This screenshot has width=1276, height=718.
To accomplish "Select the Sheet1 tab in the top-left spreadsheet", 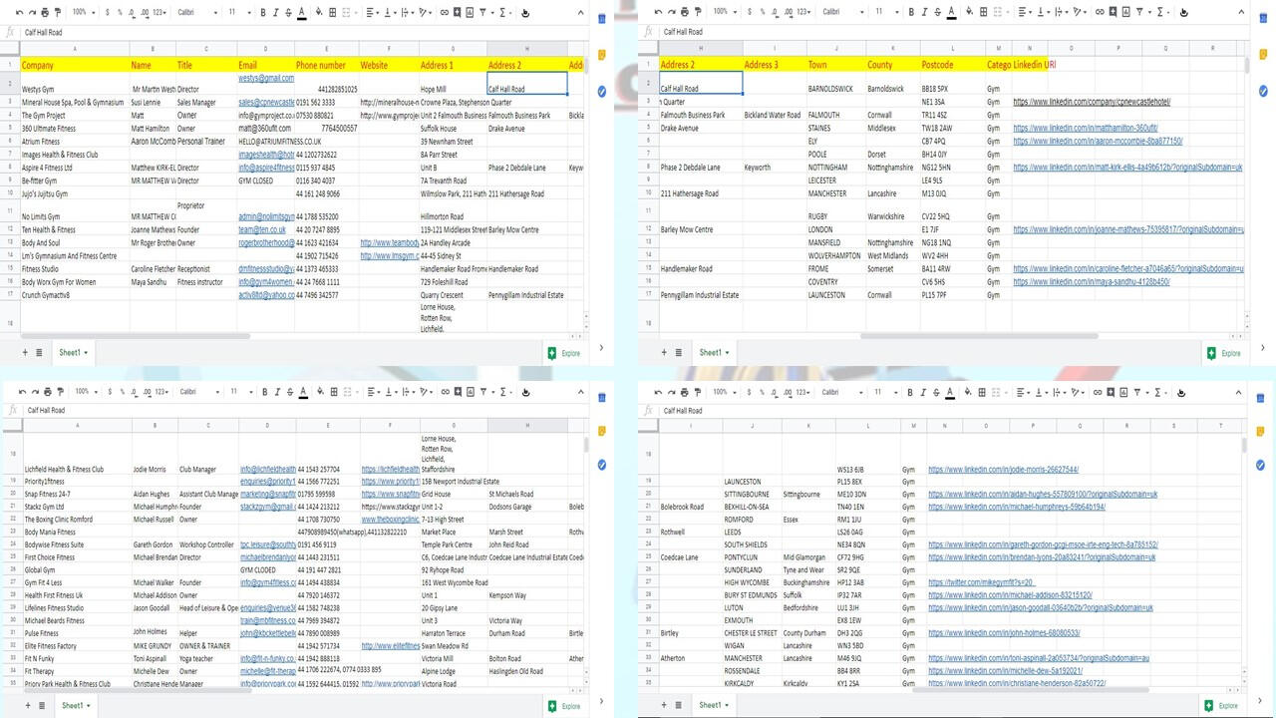I will 72,352.
